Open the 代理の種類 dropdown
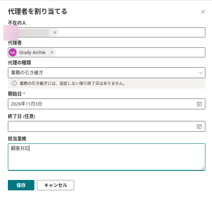The image size is (212, 197). pyautogui.click(x=106, y=73)
